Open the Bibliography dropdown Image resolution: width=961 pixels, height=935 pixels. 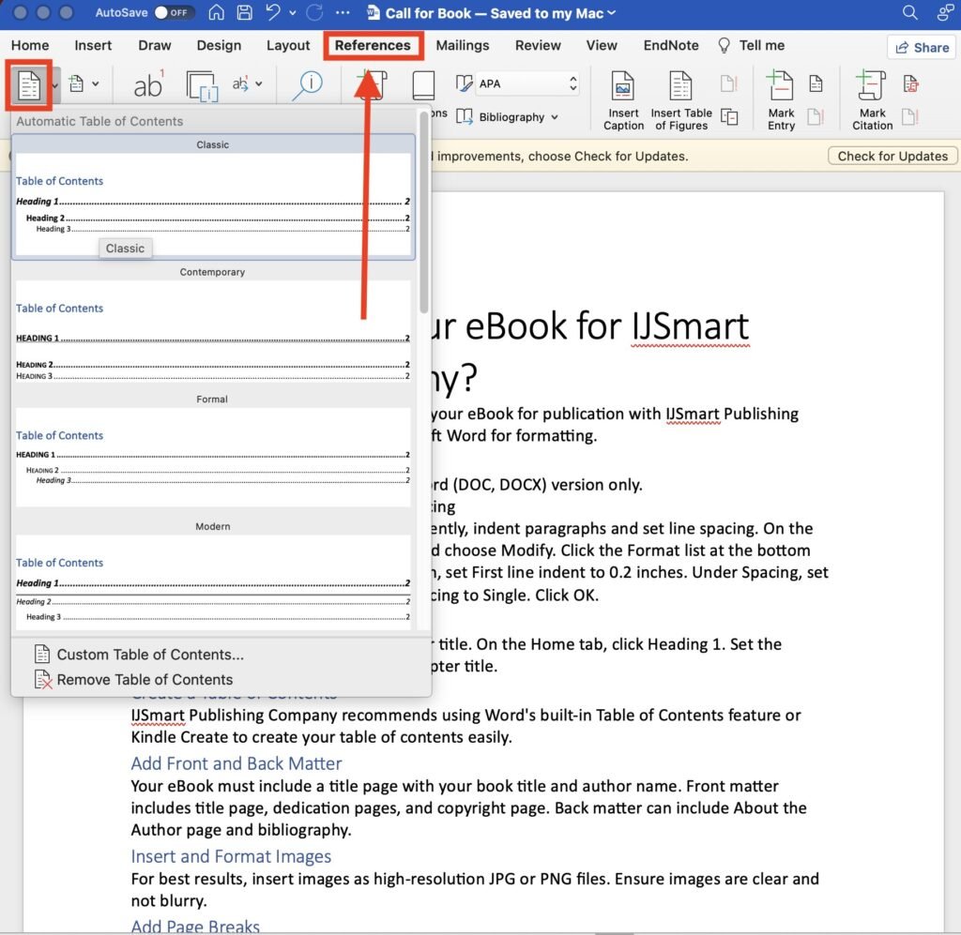coord(508,117)
